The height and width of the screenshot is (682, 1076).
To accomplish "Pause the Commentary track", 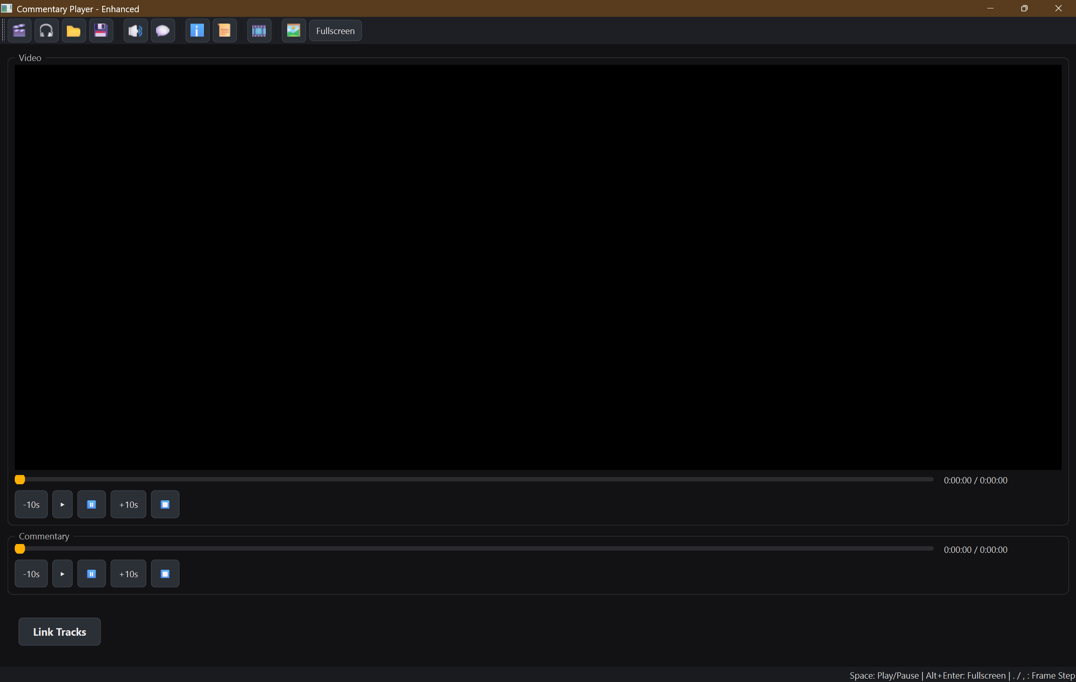I will 92,574.
